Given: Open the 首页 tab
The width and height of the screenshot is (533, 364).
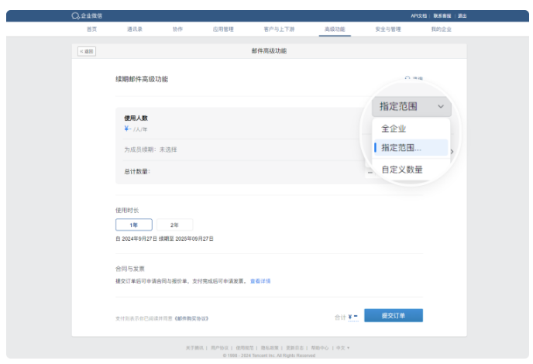Looking at the screenshot, I should tap(91, 29).
